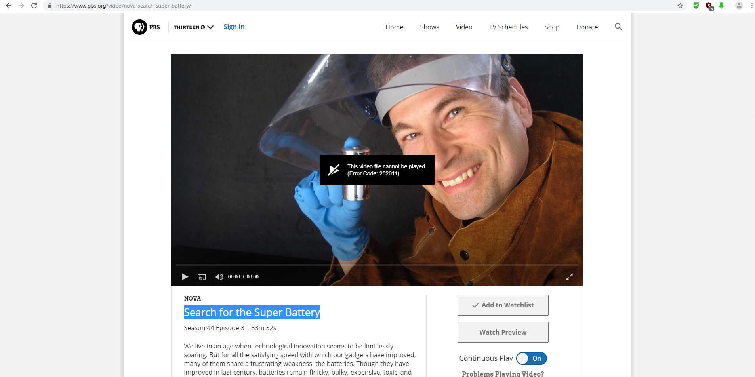Enter fullscreen mode on the player
The height and width of the screenshot is (377, 755).
click(x=570, y=276)
